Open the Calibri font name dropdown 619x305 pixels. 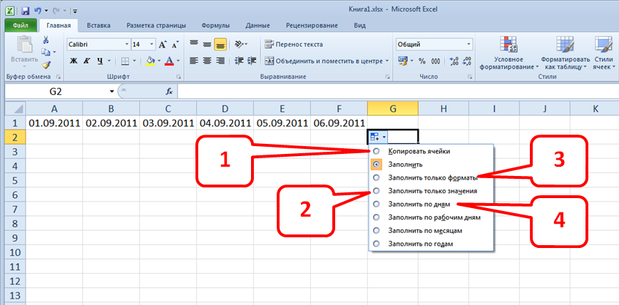(124, 44)
